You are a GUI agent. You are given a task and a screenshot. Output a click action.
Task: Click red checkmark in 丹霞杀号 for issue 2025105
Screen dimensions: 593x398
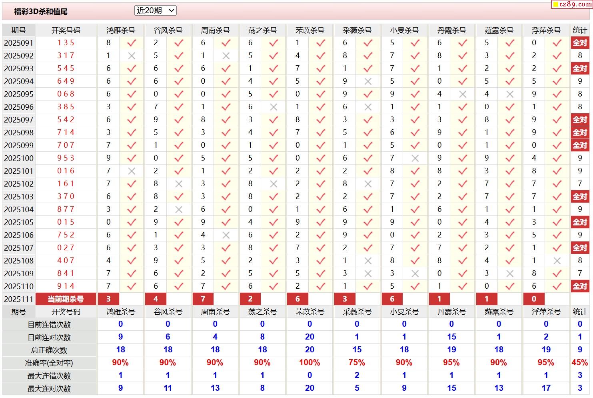point(463,222)
